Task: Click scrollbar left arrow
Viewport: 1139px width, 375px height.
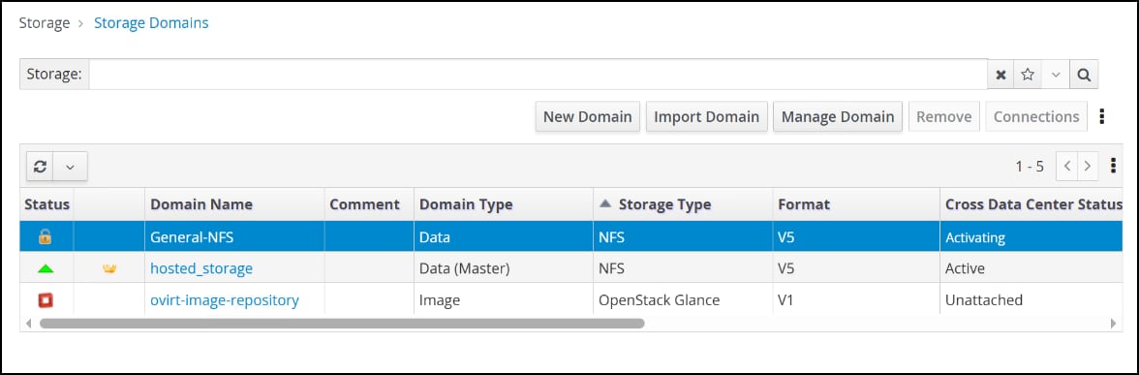Action: coord(28,323)
